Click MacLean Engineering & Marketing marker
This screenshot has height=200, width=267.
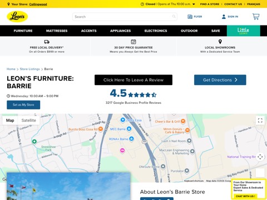192,152
